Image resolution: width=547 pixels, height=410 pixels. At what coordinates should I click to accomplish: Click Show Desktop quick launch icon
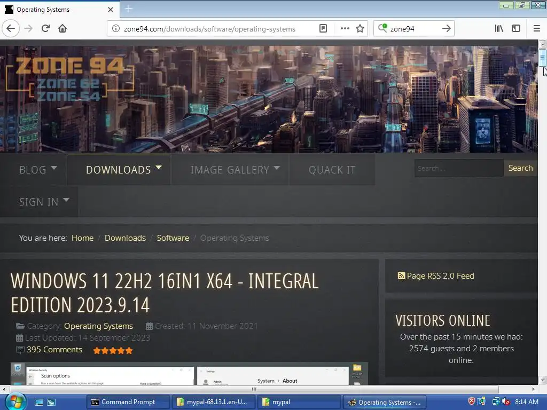click(x=38, y=403)
